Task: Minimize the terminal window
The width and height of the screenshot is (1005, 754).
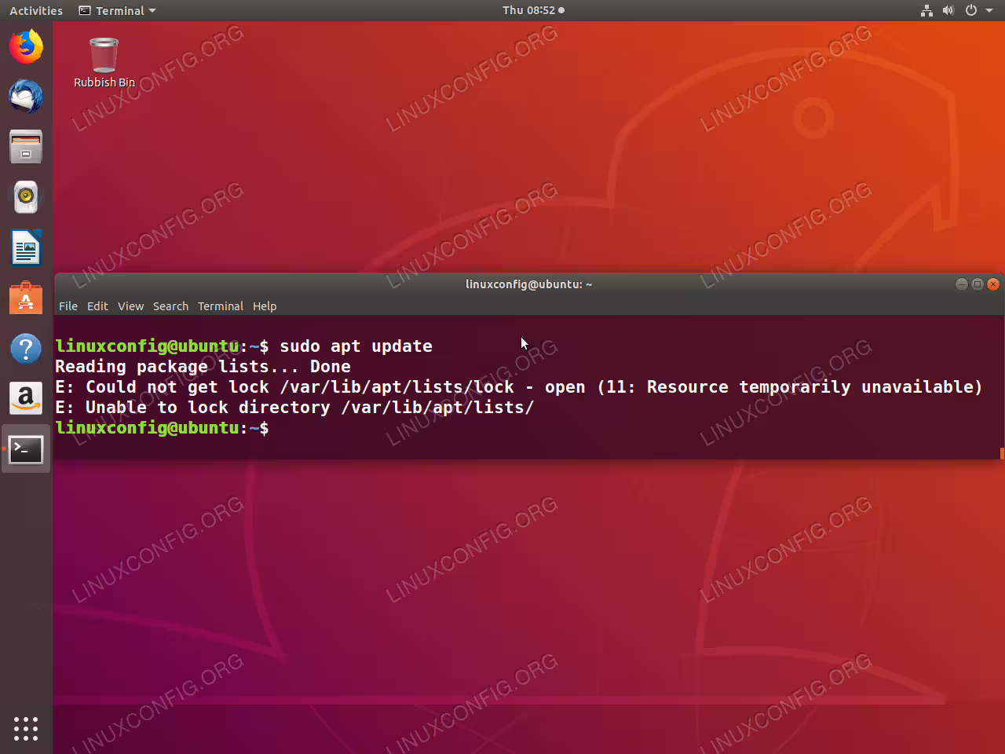Action: [962, 284]
